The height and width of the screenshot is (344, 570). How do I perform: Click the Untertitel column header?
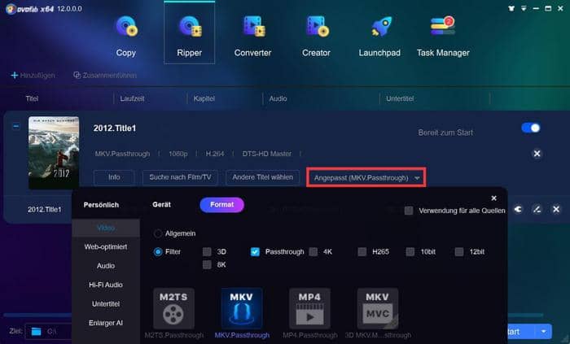click(400, 98)
